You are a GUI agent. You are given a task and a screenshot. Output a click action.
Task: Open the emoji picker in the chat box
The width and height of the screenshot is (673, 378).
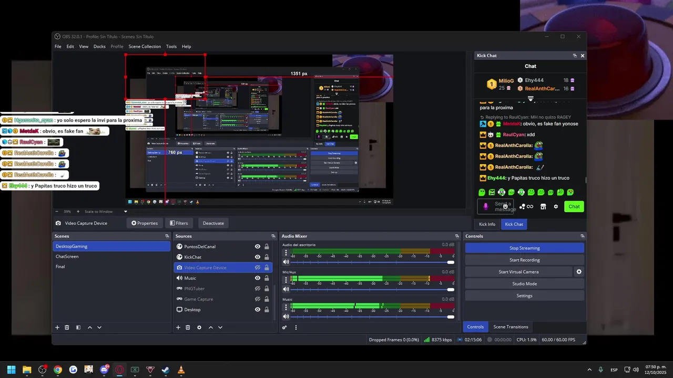[x=505, y=206]
